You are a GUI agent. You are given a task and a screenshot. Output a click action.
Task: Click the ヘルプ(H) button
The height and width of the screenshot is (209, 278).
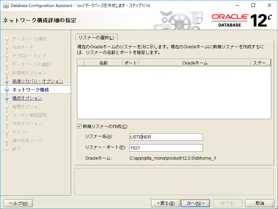coord(18,203)
